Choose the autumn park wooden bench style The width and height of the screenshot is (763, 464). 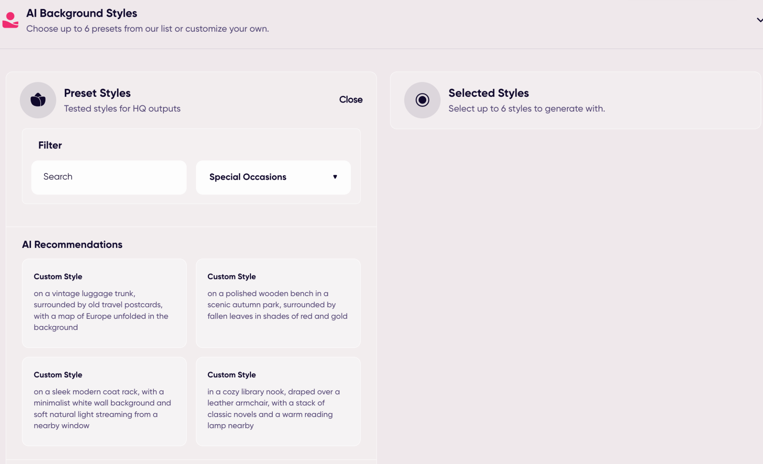[278, 303]
